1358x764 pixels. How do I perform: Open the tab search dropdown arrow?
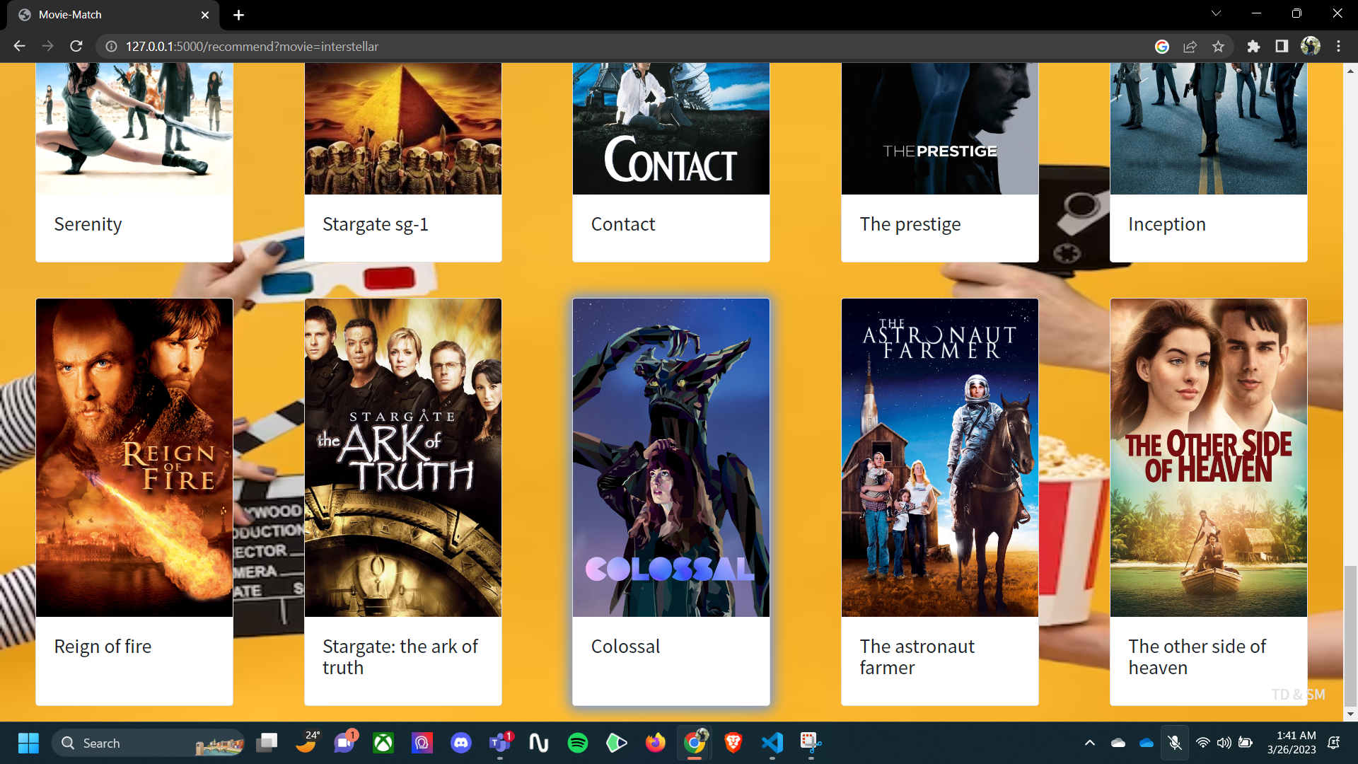click(x=1216, y=13)
